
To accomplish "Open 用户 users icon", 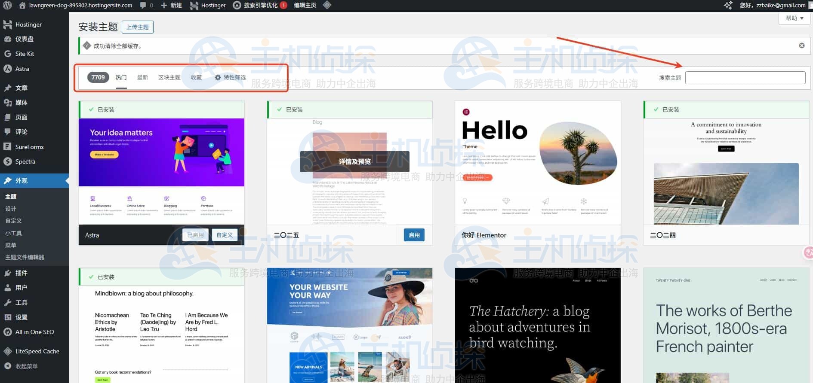I will coord(8,288).
